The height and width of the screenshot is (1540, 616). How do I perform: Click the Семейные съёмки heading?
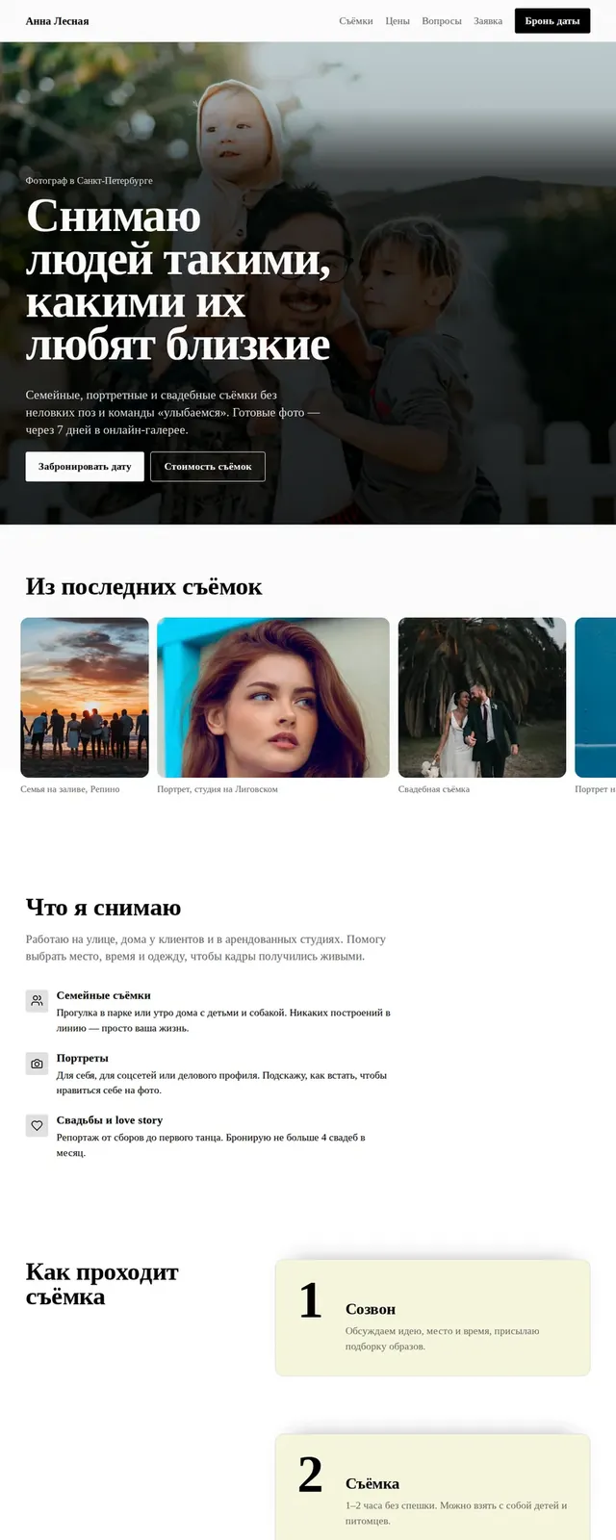[104, 995]
